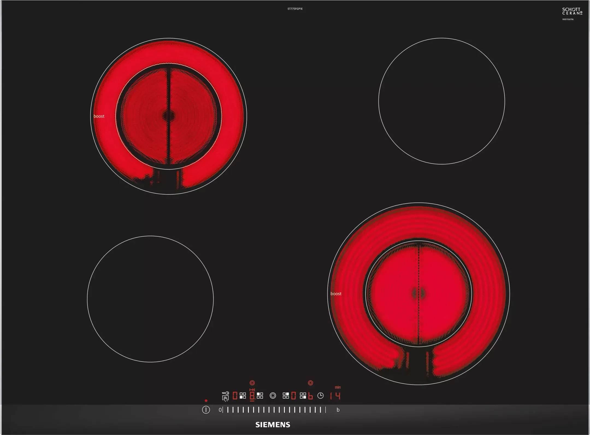Tap the Schott Ceran logo
The width and height of the screenshot is (590, 435).
tap(572, 11)
